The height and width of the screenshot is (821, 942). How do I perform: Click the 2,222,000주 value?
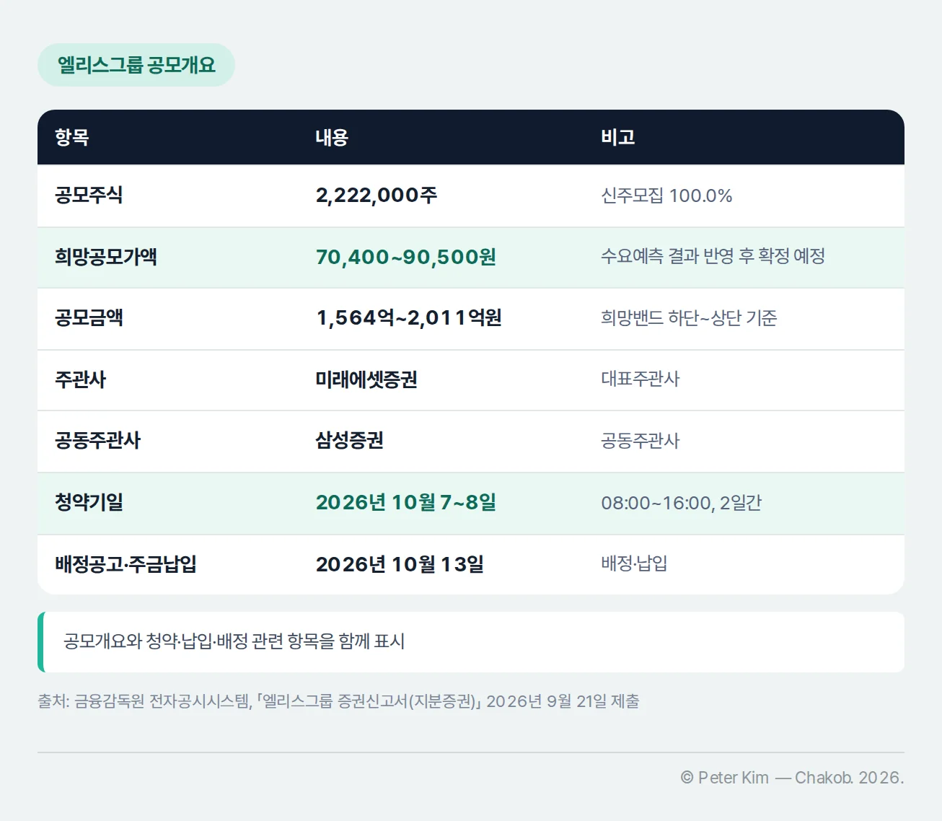377,195
